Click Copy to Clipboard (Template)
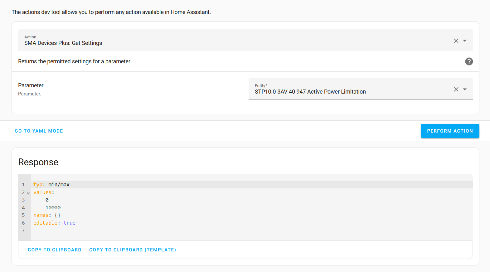 click(x=133, y=250)
